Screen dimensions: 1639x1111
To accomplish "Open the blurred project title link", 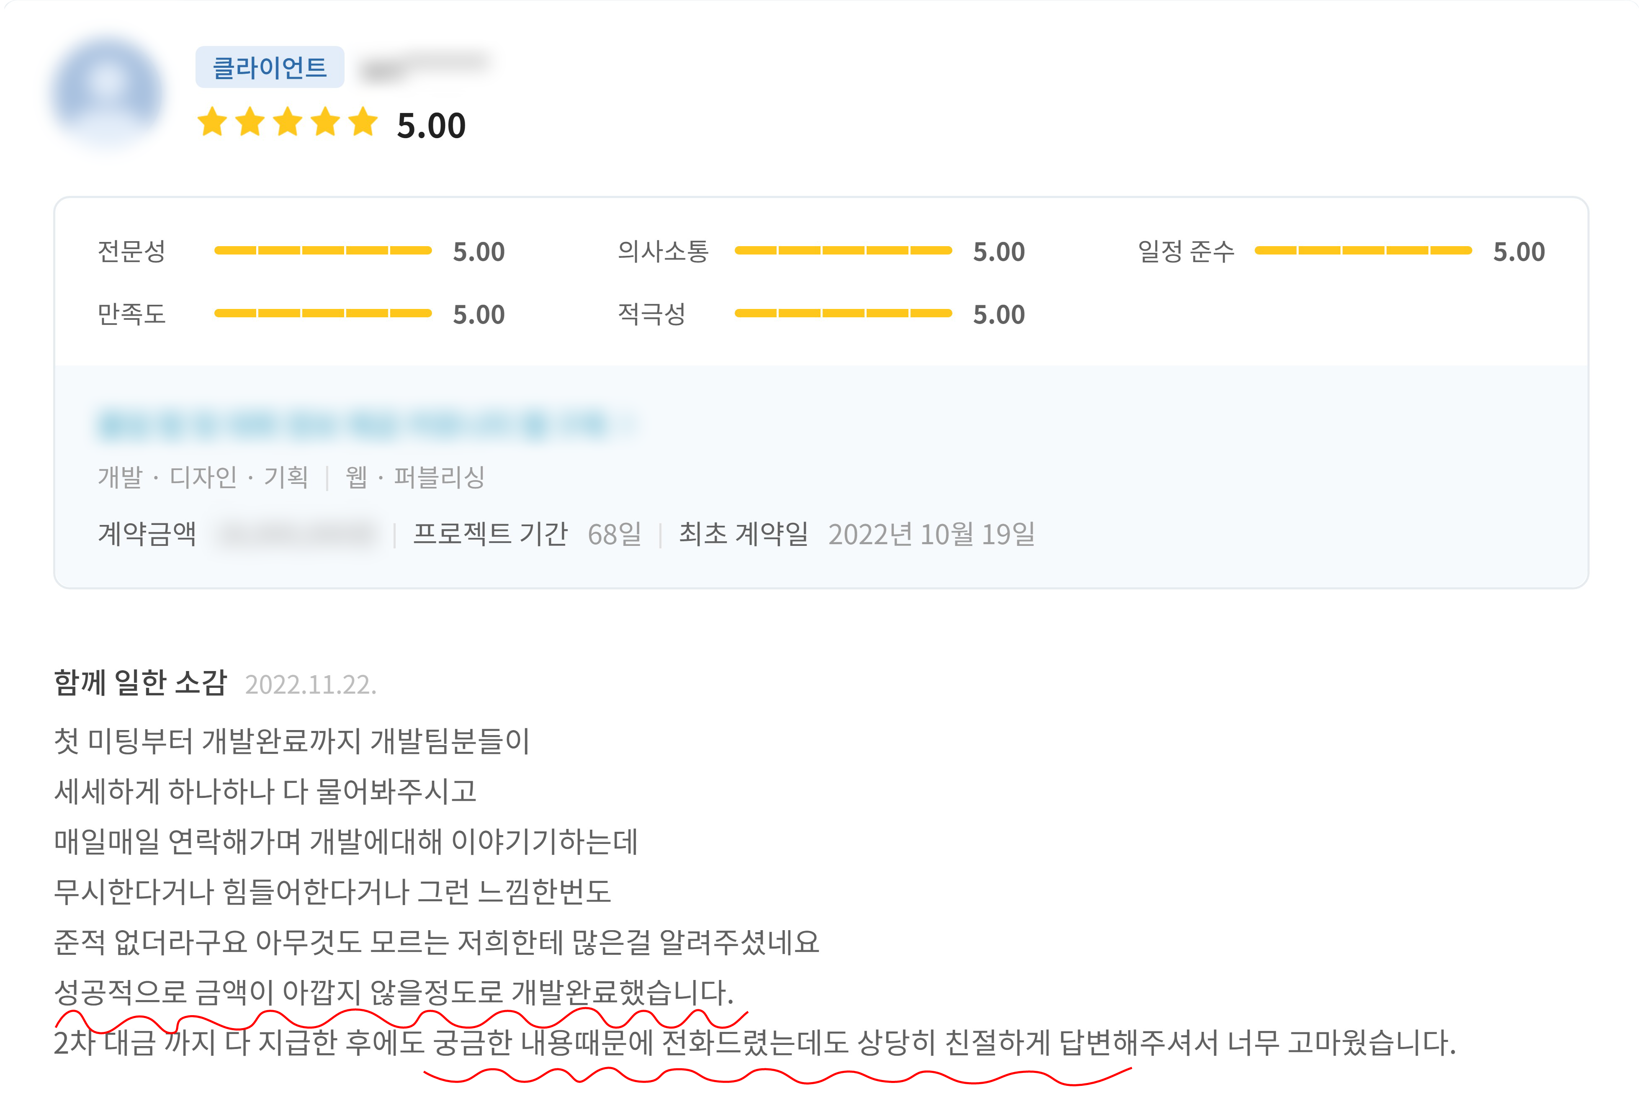I will (x=353, y=424).
